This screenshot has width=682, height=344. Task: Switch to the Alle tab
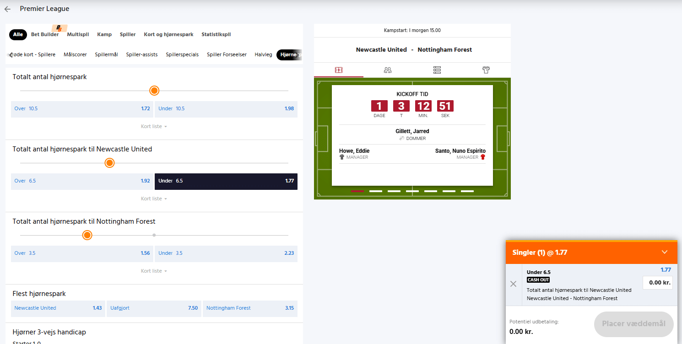[18, 34]
